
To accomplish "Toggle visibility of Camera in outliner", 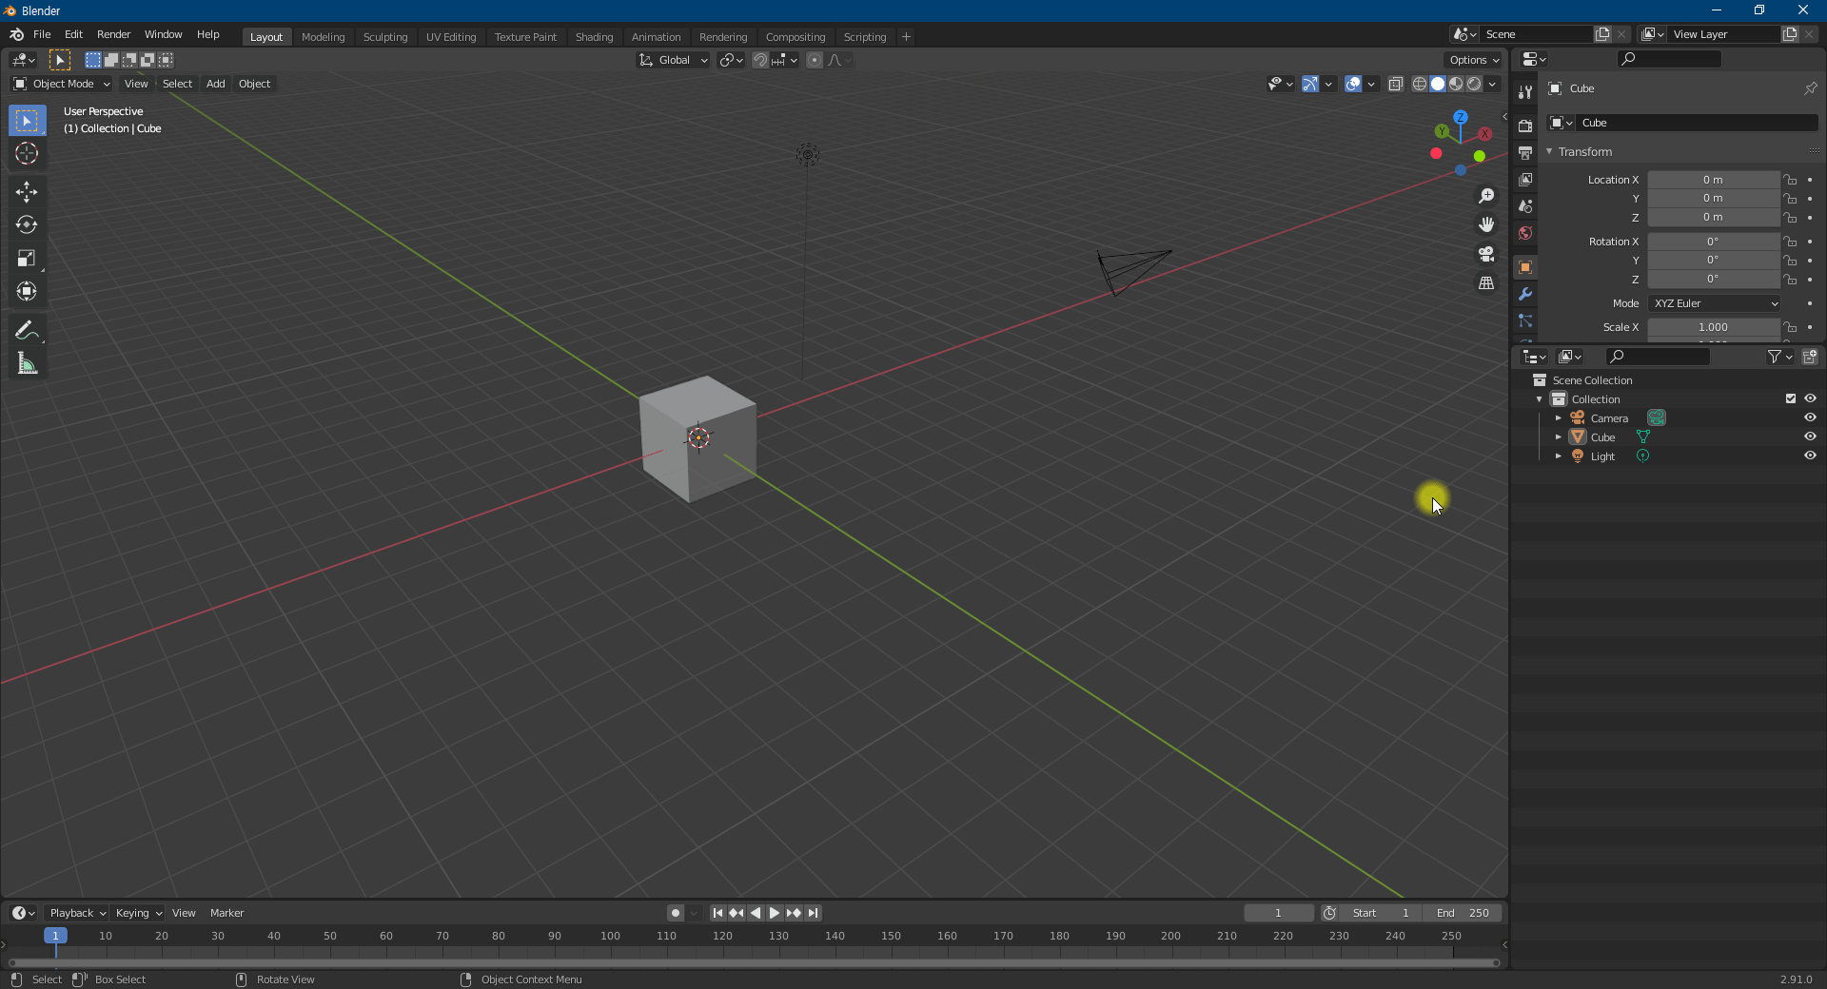I will [x=1810, y=417].
